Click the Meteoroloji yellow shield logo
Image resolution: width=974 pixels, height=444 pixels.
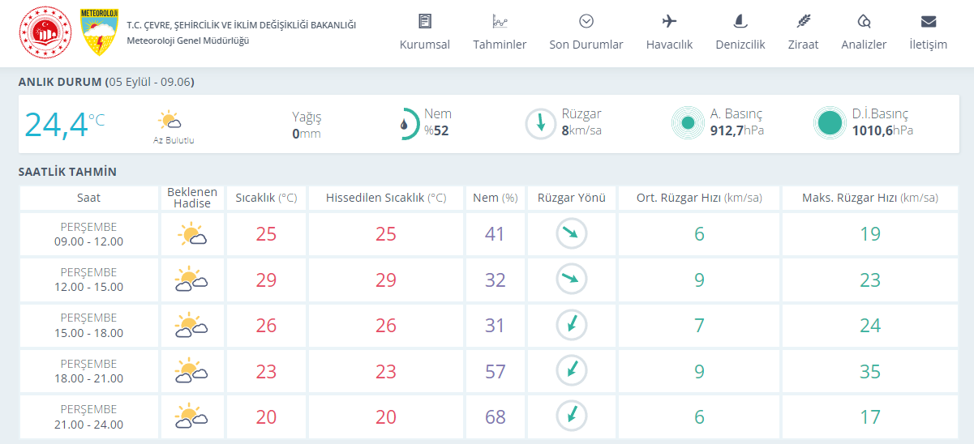(x=100, y=32)
